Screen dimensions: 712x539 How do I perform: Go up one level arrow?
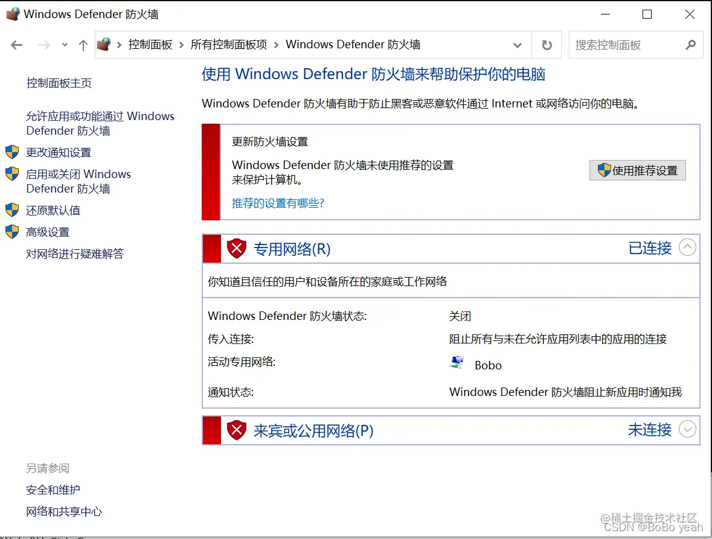(83, 45)
